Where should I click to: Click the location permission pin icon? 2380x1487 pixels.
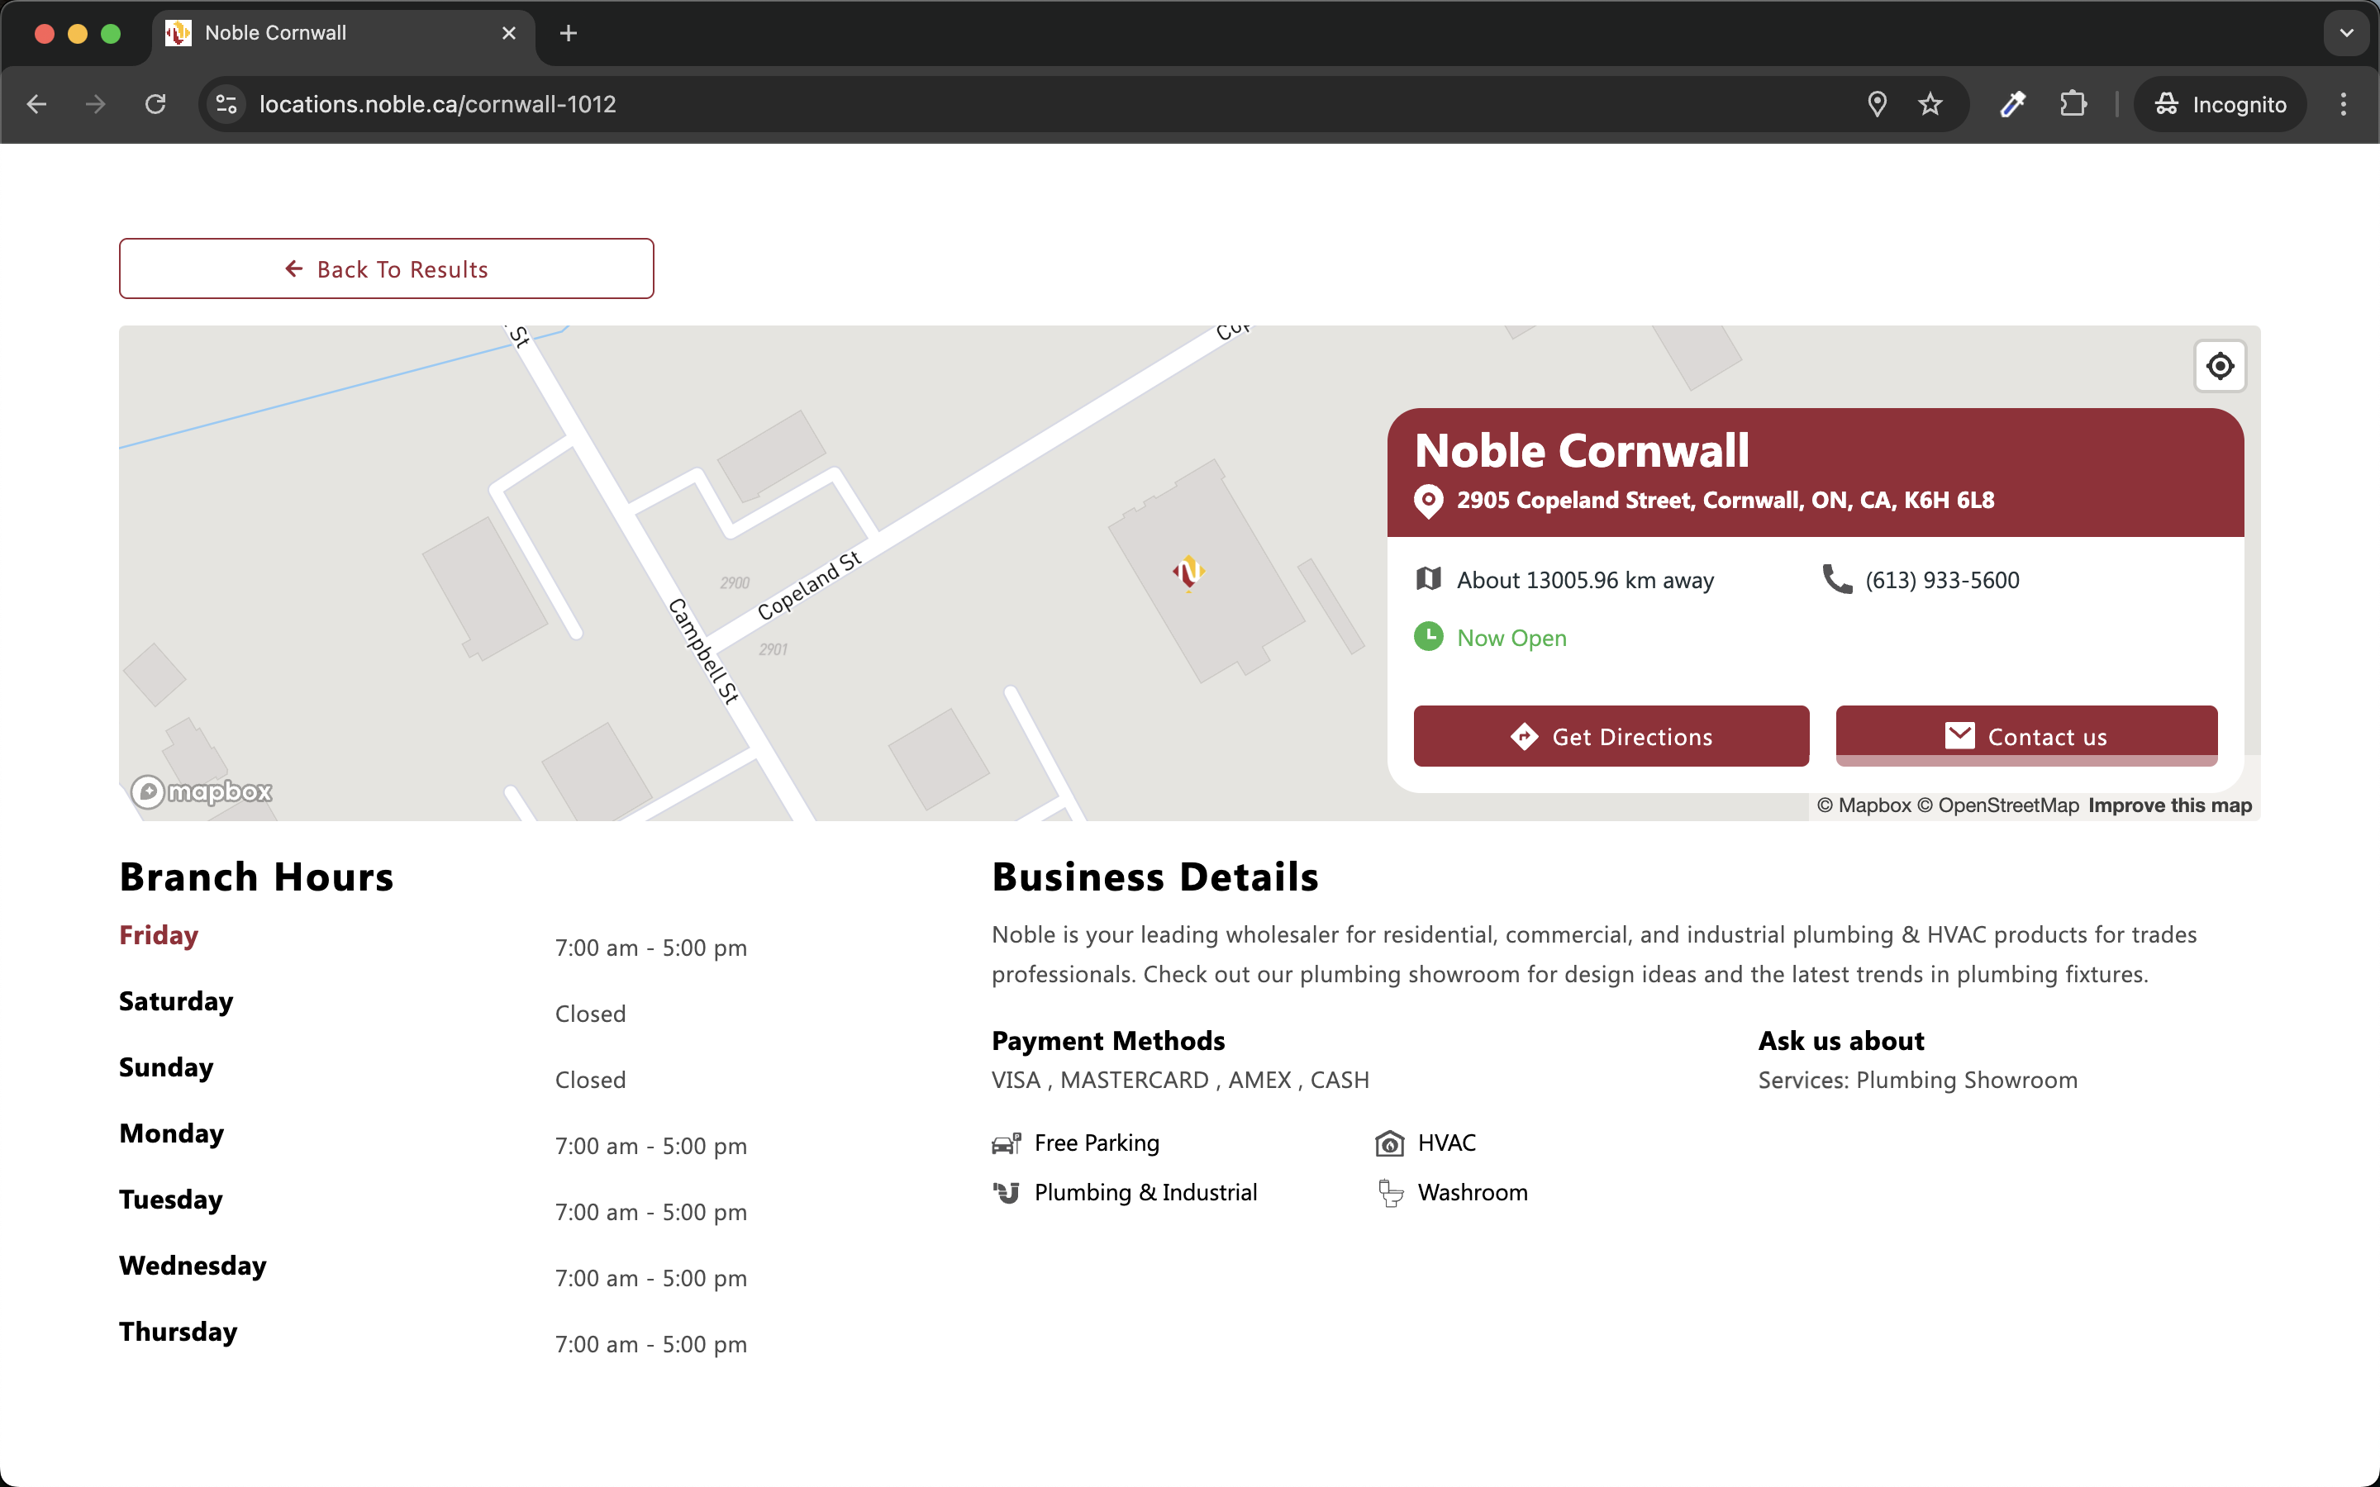point(1877,104)
